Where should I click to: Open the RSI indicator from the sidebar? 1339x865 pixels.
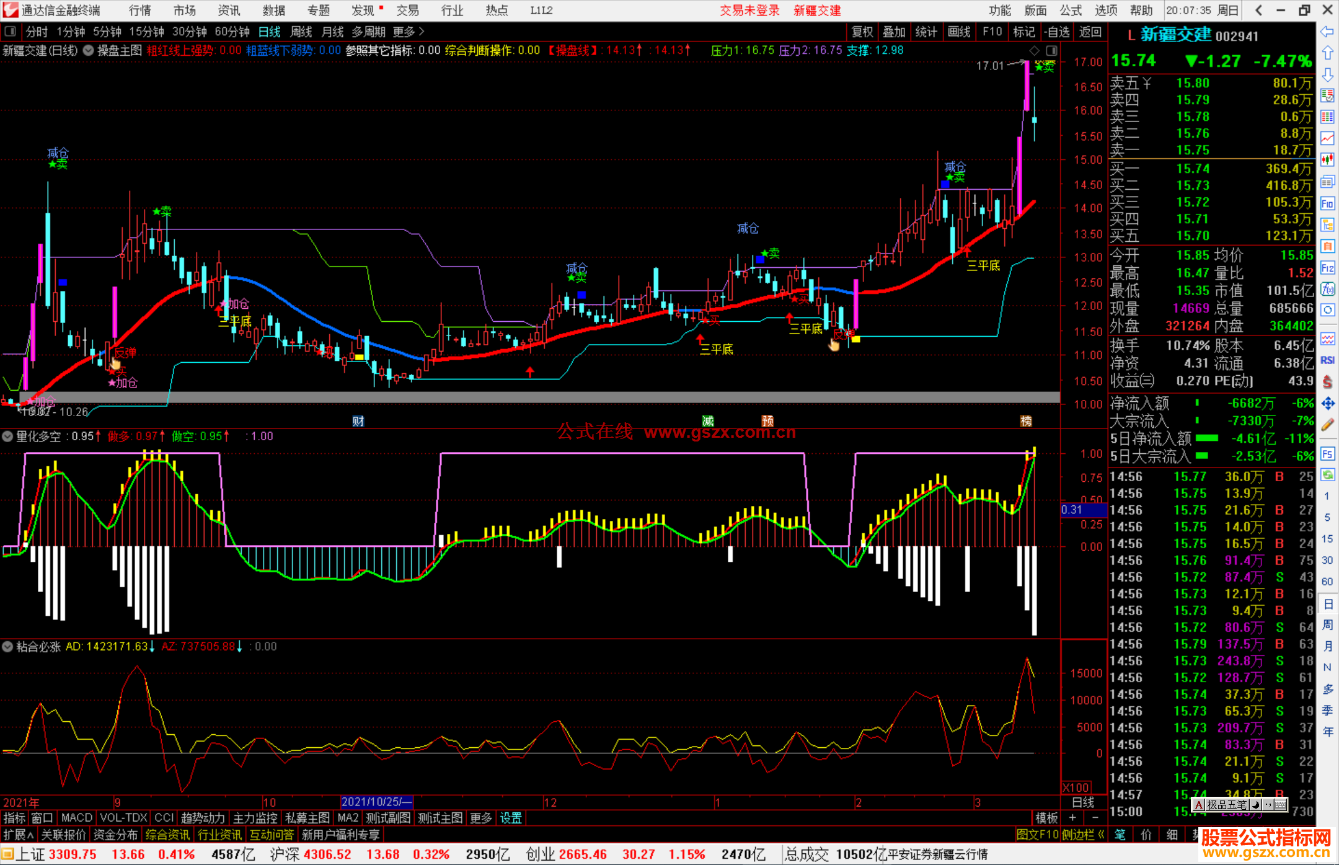(x=1327, y=360)
